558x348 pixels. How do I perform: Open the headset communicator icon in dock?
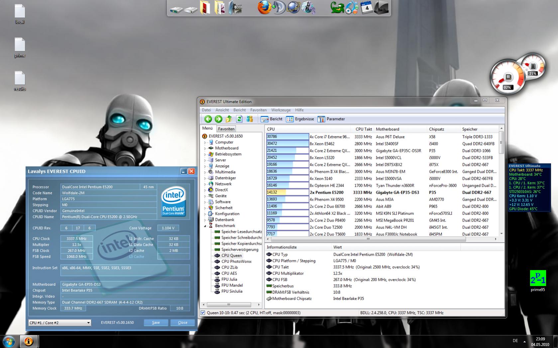click(279, 7)
